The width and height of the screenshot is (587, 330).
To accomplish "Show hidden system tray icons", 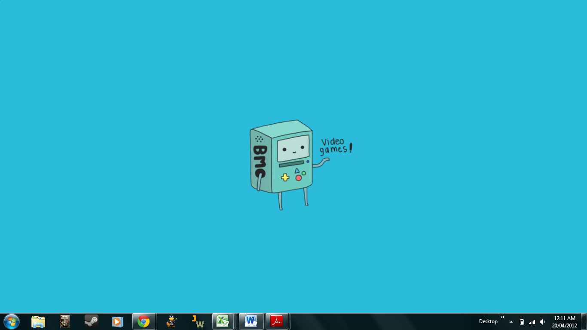I will [x=511, y=322].
